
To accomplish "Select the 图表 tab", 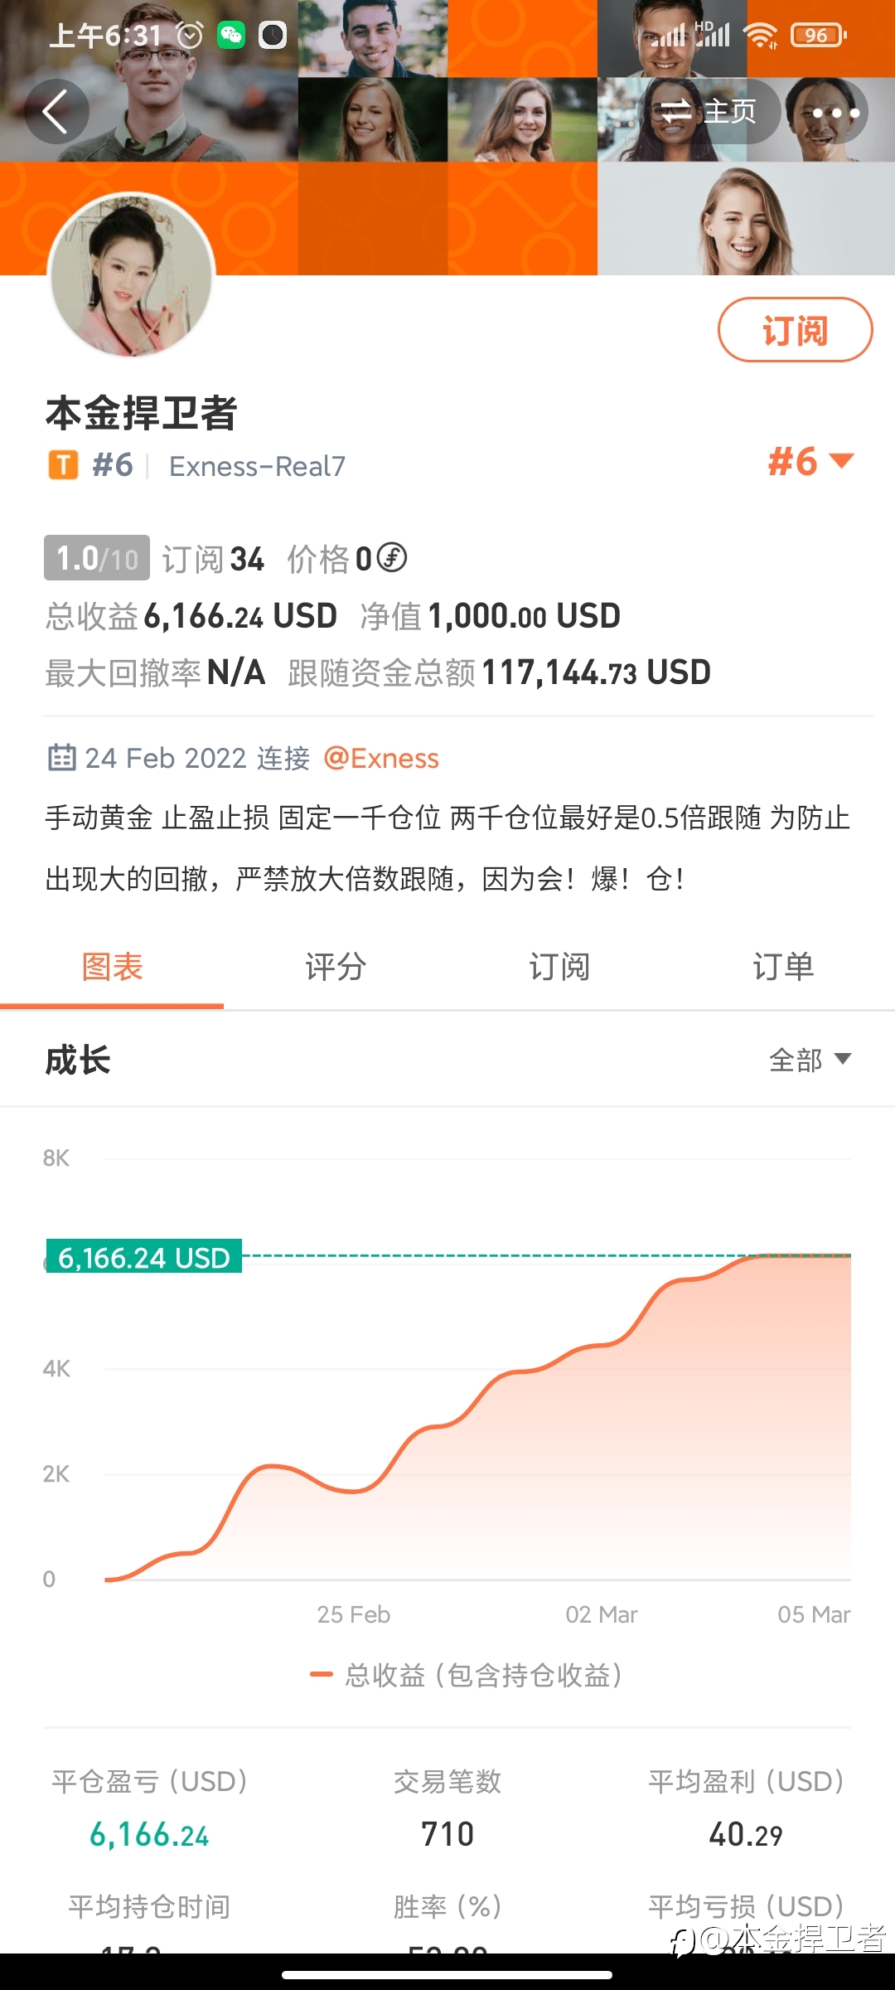I will pyautogui.click(x=112, y=967).
